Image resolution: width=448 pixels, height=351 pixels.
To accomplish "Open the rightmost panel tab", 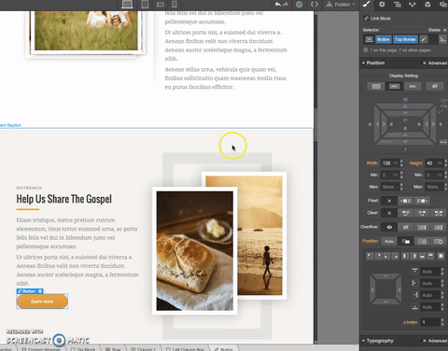I will click(x=442, y=5).
